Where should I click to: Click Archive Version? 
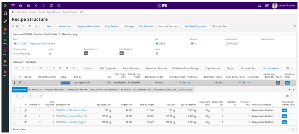point(271,68)
